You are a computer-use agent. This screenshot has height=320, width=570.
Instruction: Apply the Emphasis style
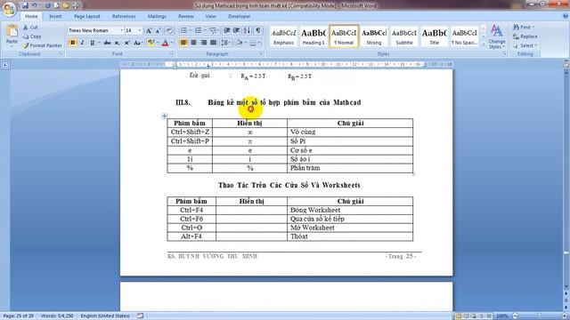(x=283, y=36)
